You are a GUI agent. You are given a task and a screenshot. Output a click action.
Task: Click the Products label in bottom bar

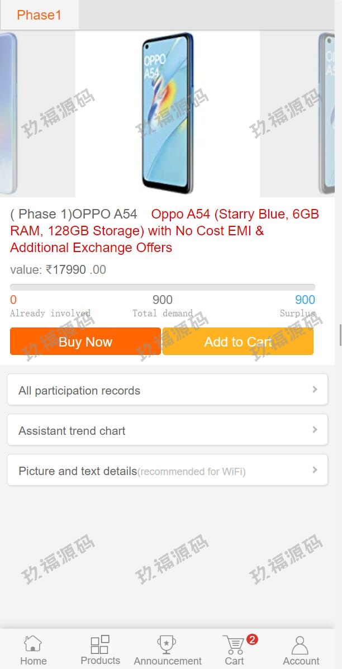click(100, 661)
